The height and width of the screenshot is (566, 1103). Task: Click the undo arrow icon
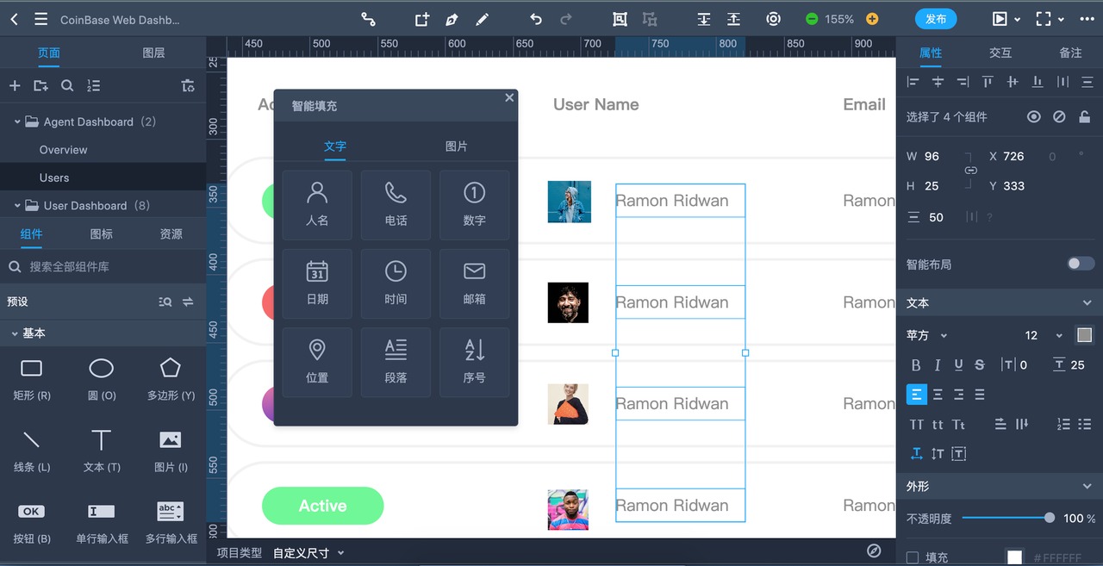coord(536,19)
